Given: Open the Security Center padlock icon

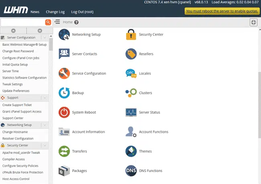Looking at the screenshot, I should [x=131, y=35].
